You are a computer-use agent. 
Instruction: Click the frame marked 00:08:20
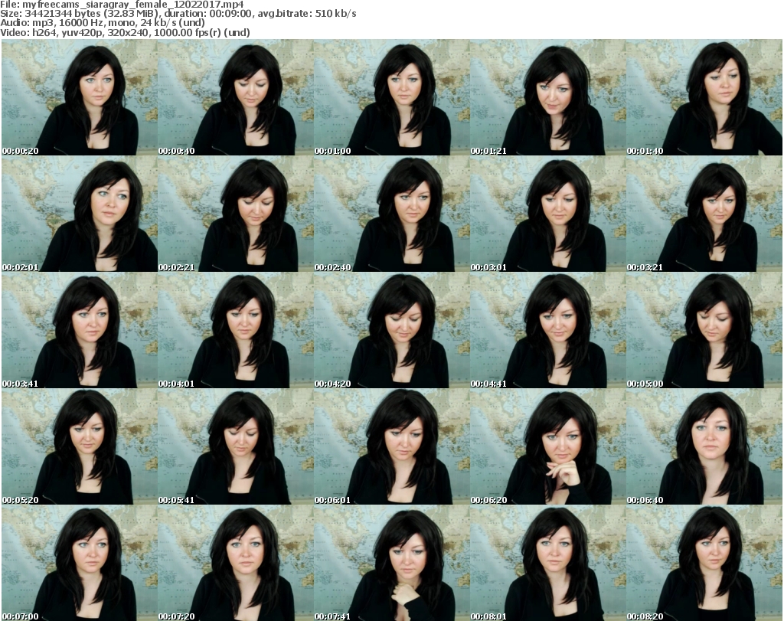point(704,563)
